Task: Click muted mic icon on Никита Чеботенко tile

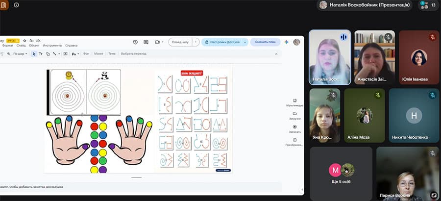Action: (x=433, y=95)
